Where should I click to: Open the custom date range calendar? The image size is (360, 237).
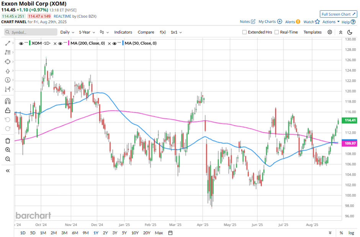(x=170, y=233)
